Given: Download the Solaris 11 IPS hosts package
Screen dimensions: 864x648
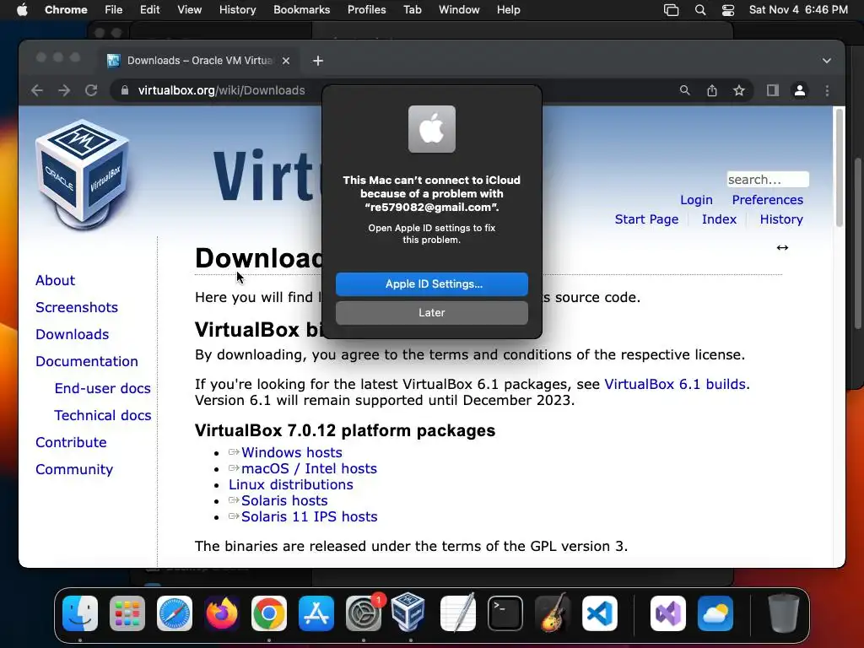Looking at the screenshot, I should [x=309, y=516].
